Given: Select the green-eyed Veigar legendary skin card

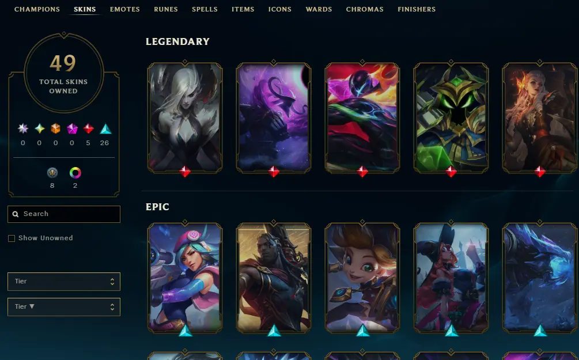Looking at the screenshot, I should click(451, 118).
